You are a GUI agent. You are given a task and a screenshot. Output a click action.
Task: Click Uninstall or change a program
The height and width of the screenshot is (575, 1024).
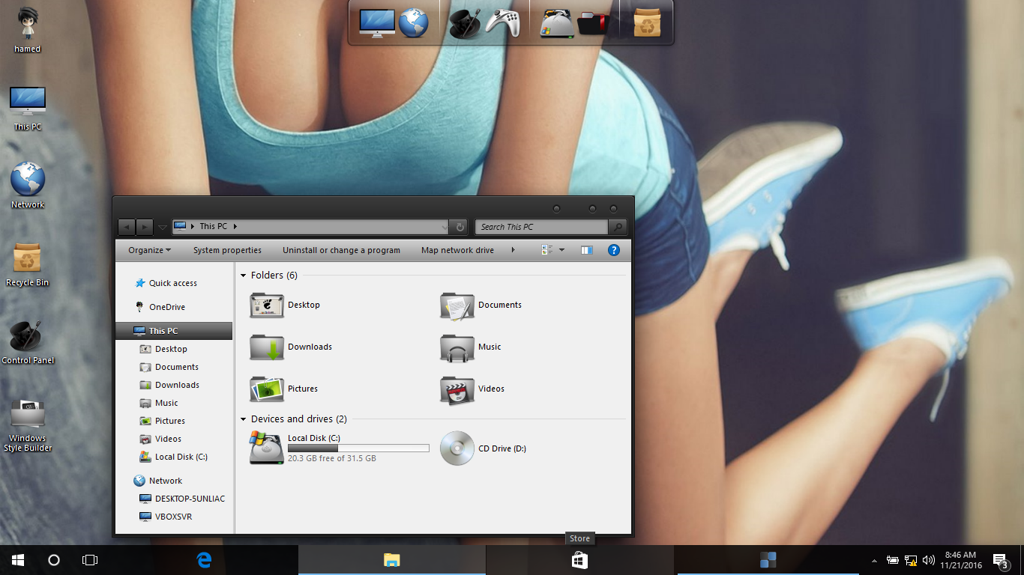click(341, 250)
